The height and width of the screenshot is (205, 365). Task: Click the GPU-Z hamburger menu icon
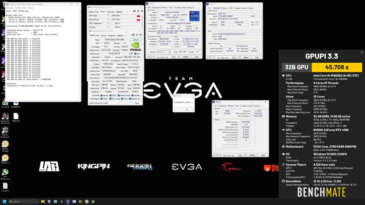[140, 35]
